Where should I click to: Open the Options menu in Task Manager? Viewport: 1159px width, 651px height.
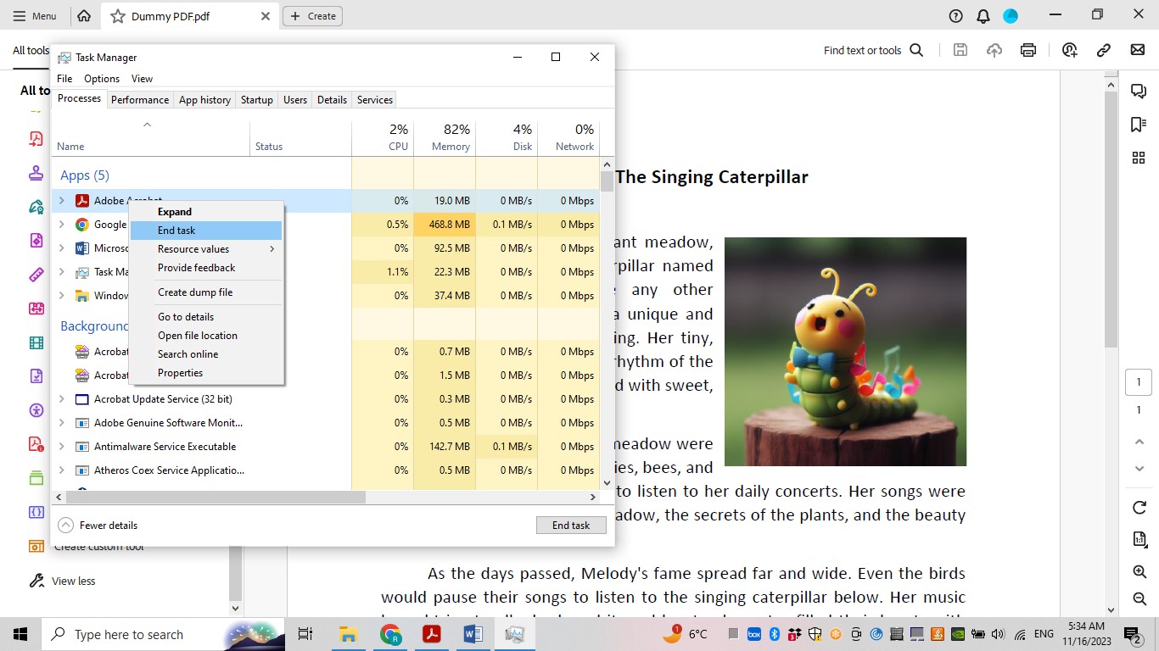click(x=101, y=78)
